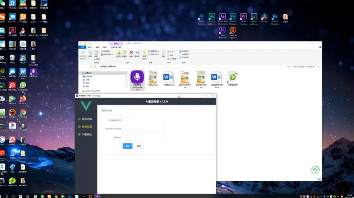Viewport: 354px width, 198px height.
Task: Switch to the Home tab in Explorer ribbon
Action: click(x=90, y=47)
